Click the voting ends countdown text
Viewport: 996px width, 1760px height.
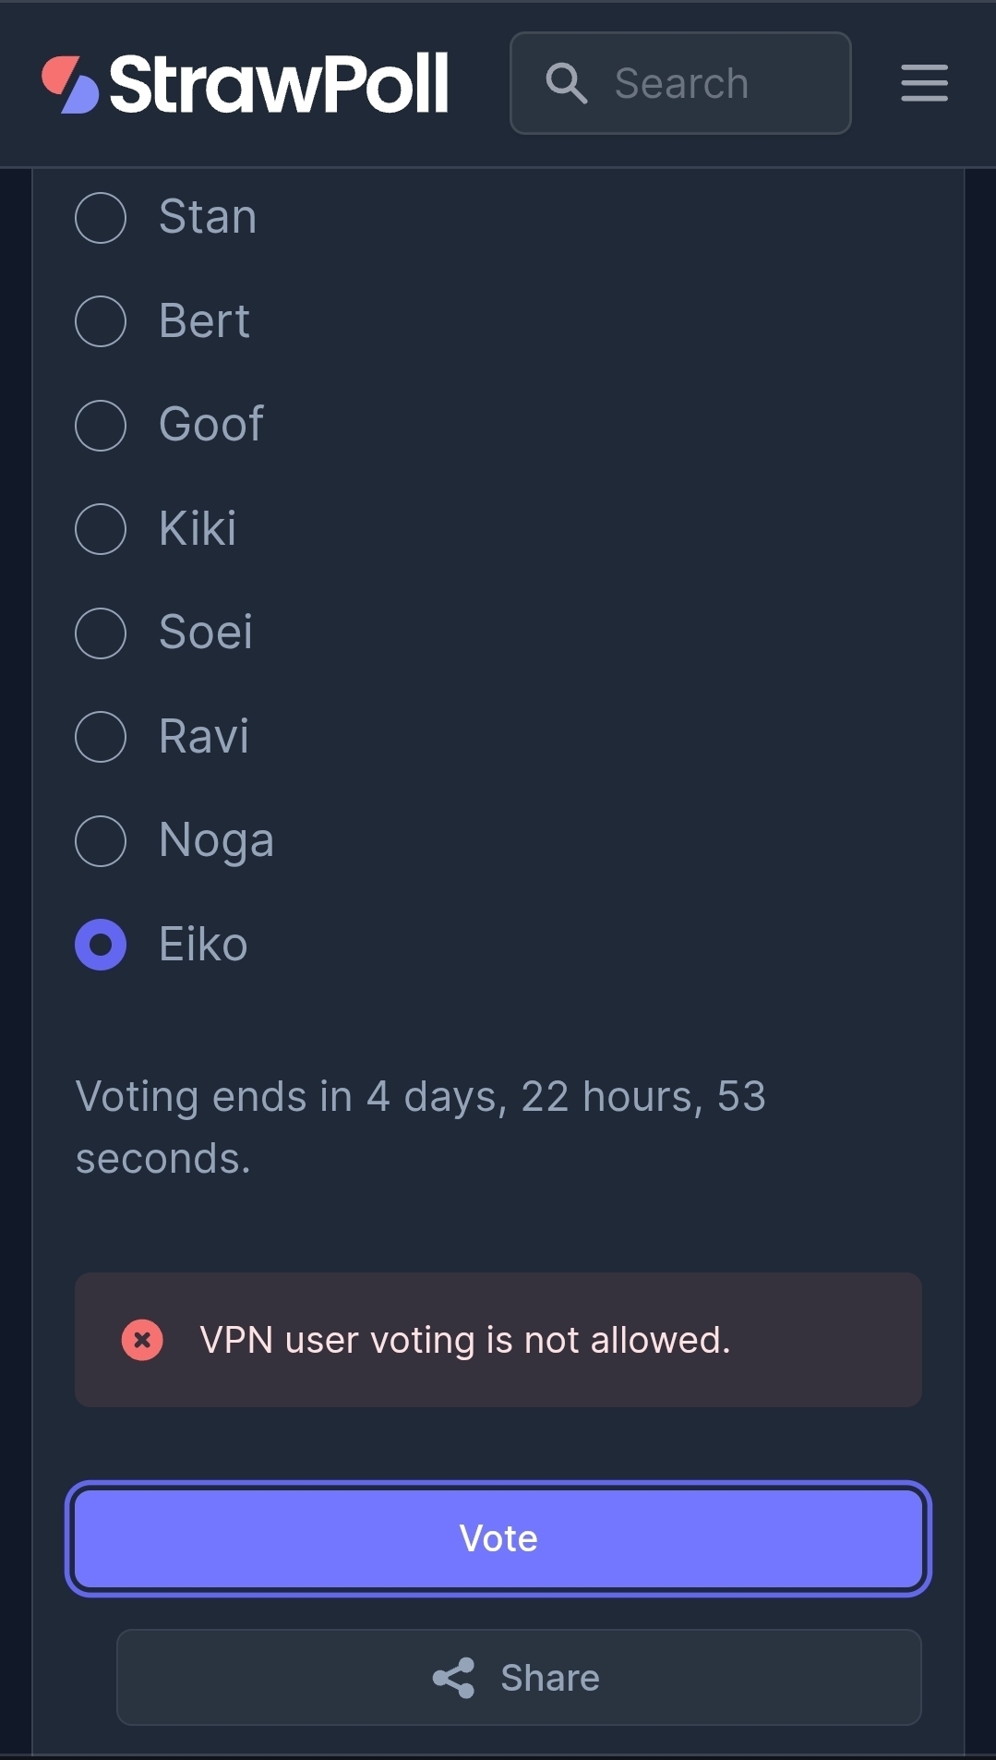421,1127
